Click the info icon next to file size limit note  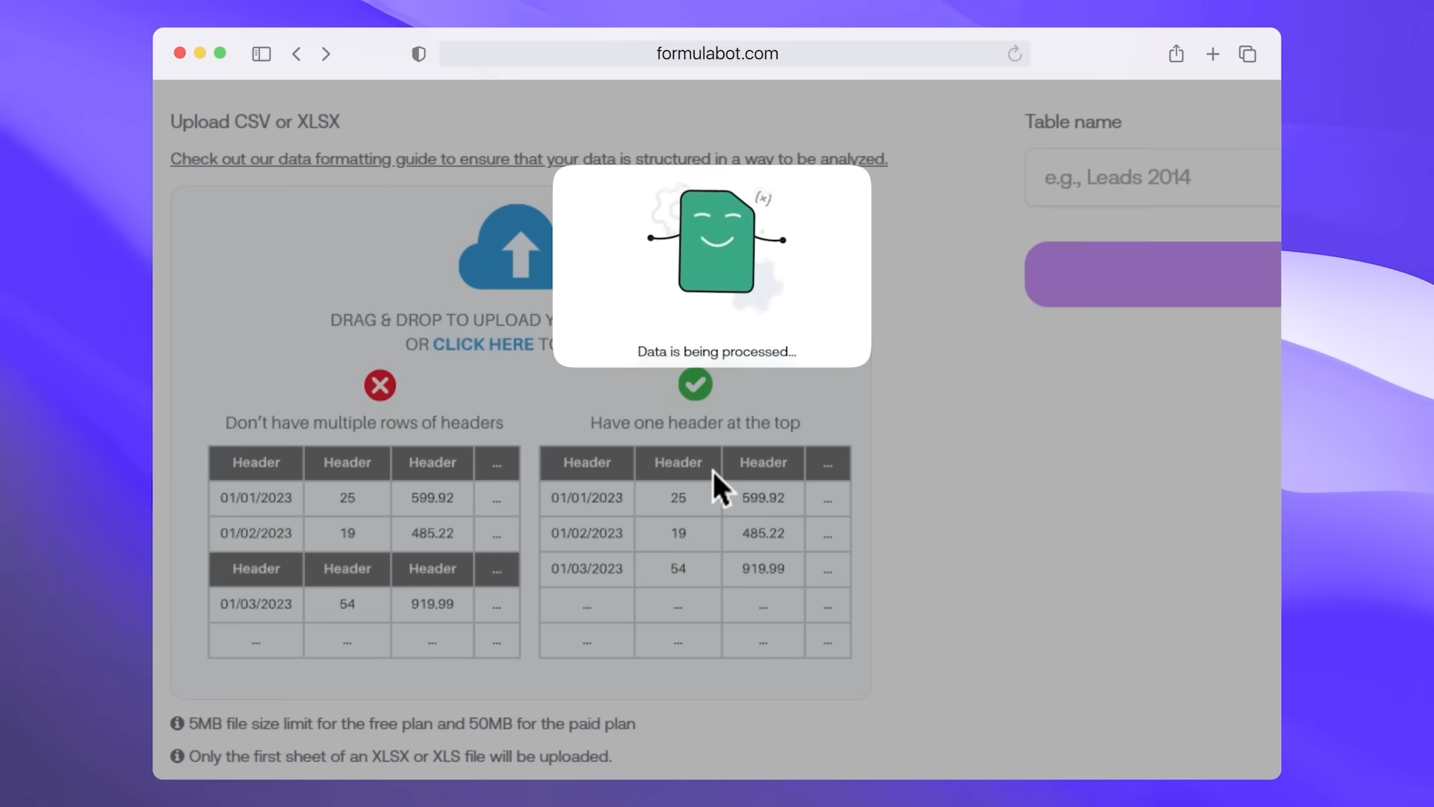(x=177, y=723)
